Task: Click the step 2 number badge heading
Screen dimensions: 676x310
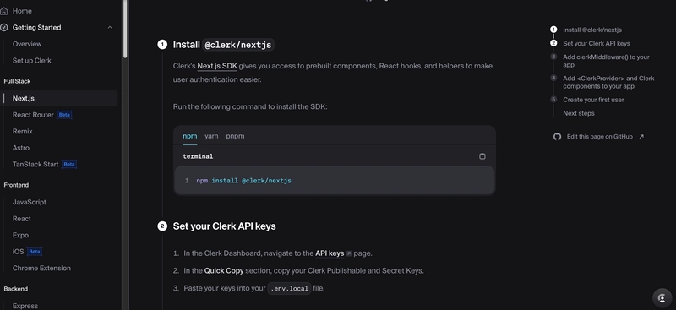Action: [x=162, y=226]
